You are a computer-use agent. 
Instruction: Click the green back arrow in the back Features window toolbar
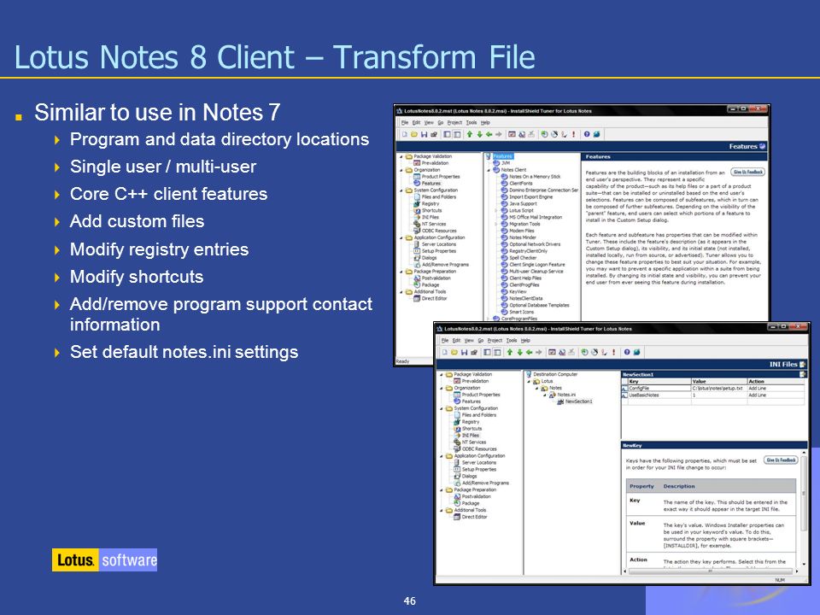[x=489, y=134]
